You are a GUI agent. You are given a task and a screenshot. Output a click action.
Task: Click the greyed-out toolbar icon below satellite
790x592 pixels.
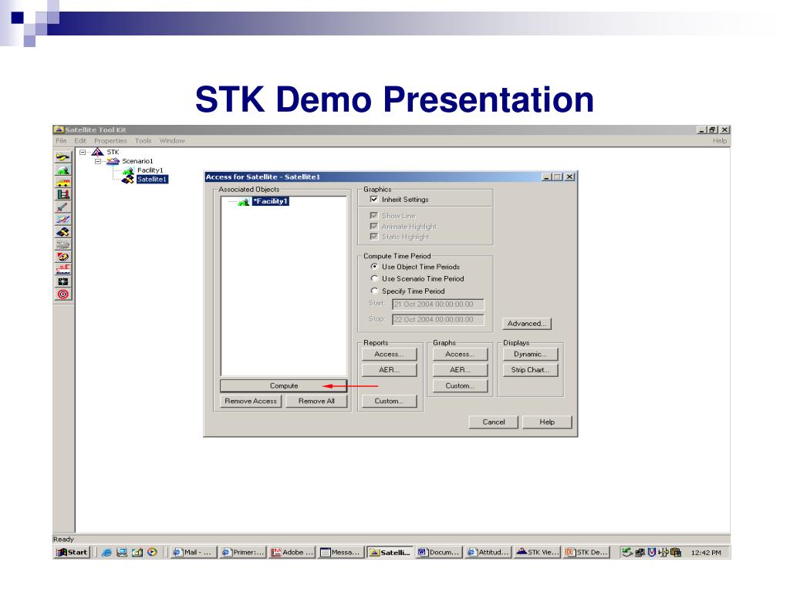click(x=63, y=244)
